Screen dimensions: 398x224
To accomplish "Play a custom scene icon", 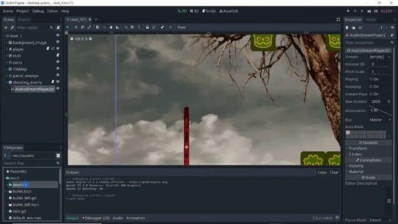I will [x=376, y=11].
